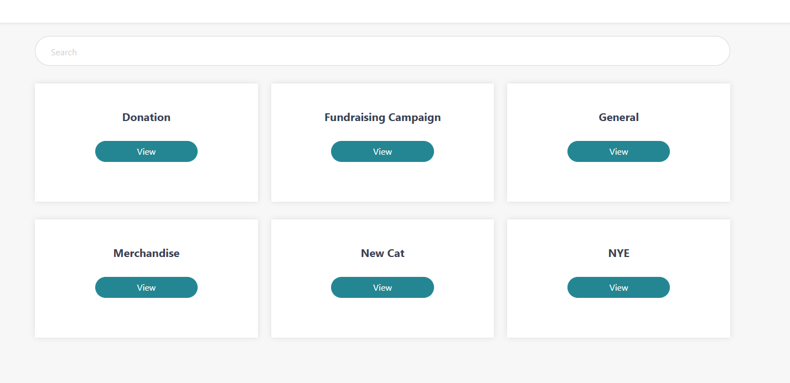Click the Merchandise title label
The width and height of the screenshot is (790, 383).
146,253
